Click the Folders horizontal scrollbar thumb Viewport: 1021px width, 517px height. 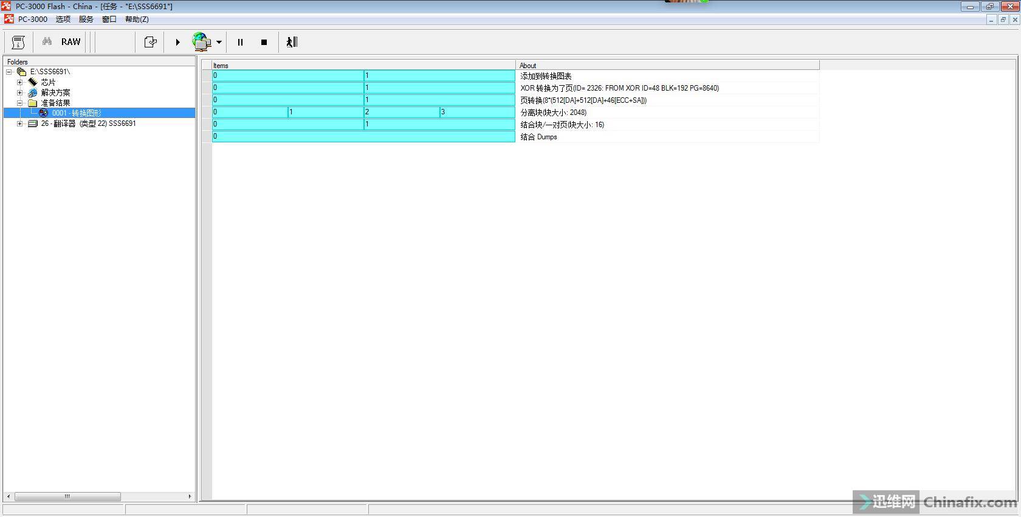[67, 496]
